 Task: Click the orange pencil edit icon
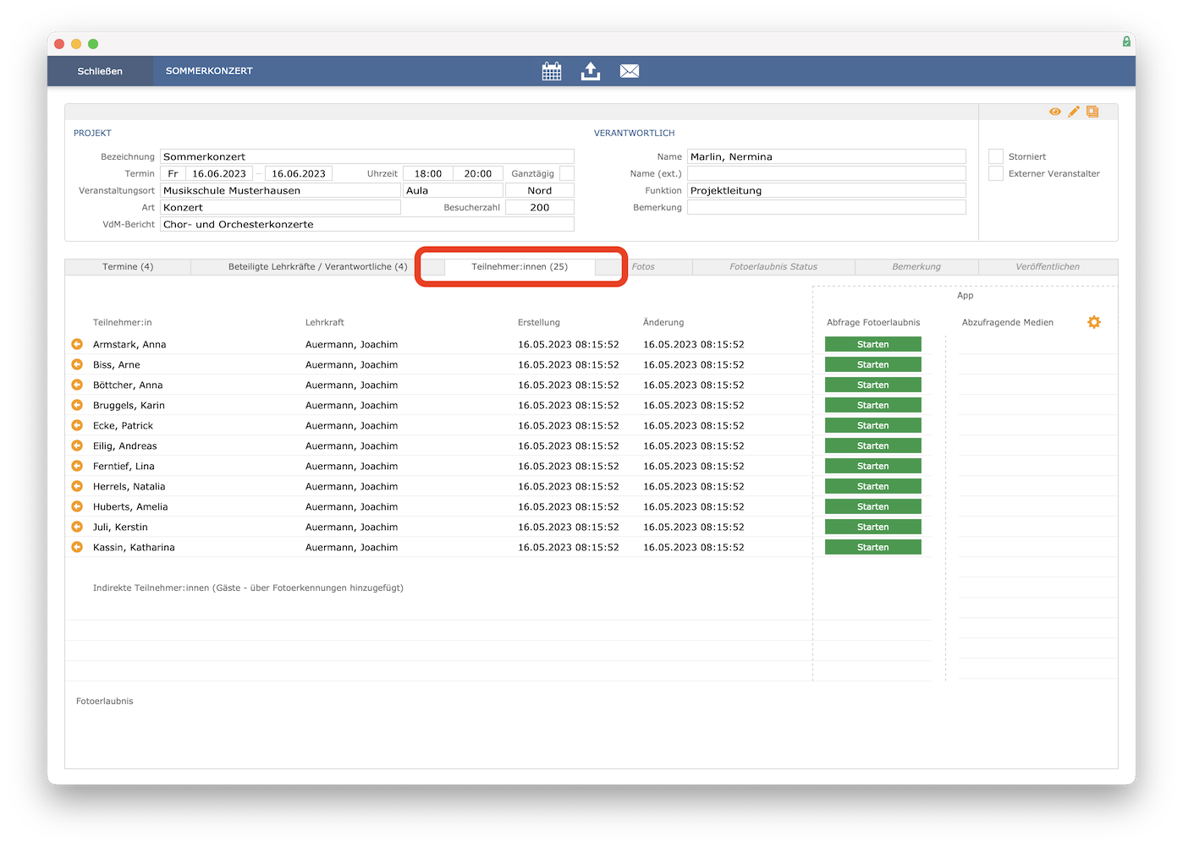coord(1074,112)
